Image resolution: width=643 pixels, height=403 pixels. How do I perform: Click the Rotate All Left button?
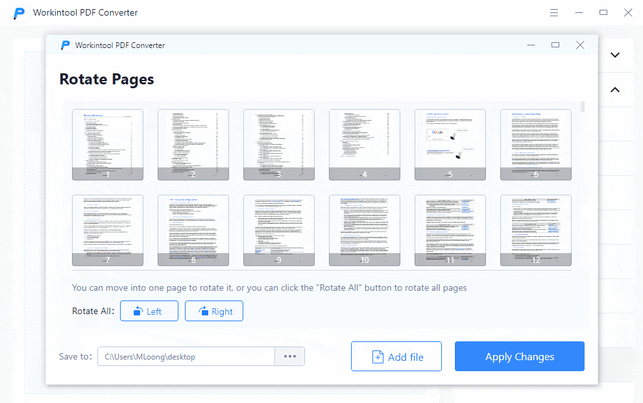[x=149, y=311]
